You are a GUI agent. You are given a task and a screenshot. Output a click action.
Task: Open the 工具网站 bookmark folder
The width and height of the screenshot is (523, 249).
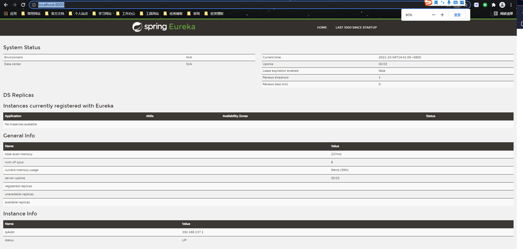click(x=149, y=13)
